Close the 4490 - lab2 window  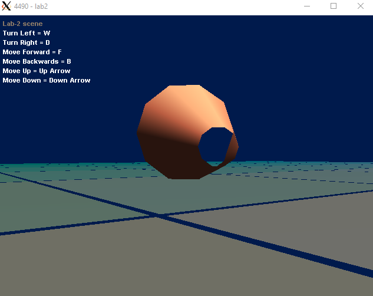tap(361, 6)
